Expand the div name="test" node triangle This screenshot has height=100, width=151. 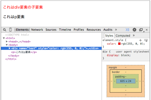(9, 48)
